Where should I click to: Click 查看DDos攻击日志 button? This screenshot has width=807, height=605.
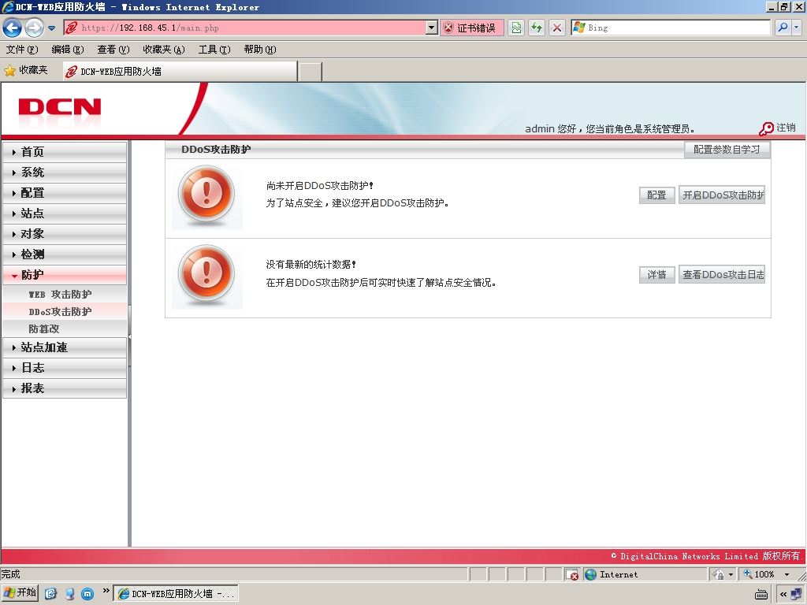[722, 275]
